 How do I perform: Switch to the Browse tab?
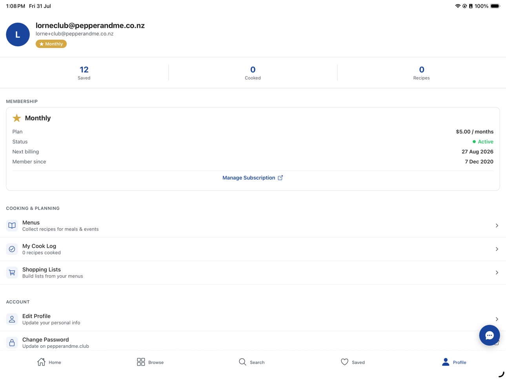150,362
